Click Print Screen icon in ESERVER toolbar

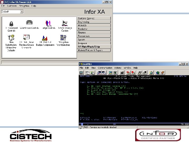(81, 73)
